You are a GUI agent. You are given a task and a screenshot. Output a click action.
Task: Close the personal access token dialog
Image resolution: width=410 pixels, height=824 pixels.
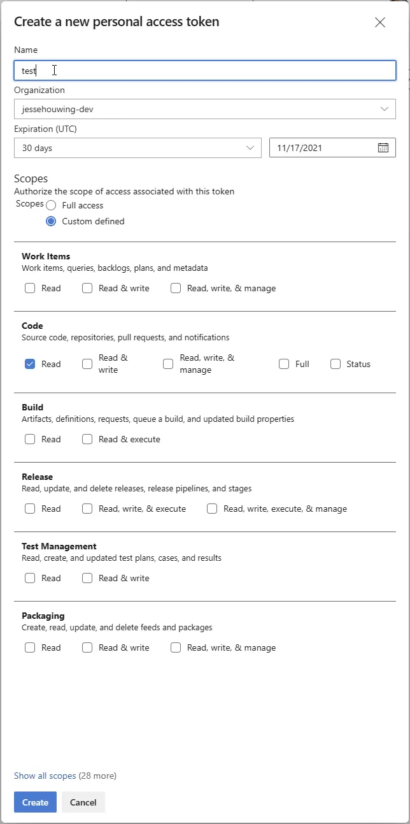[x=380, y=22]
